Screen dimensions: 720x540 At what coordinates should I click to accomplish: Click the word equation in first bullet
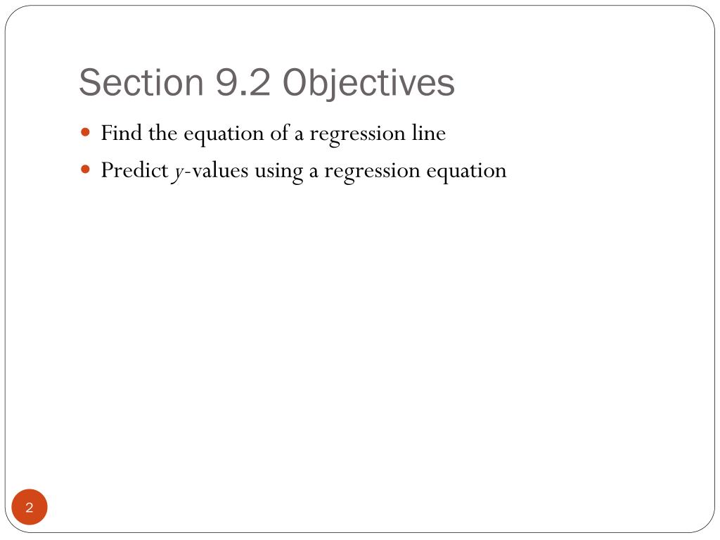point(224,134)
